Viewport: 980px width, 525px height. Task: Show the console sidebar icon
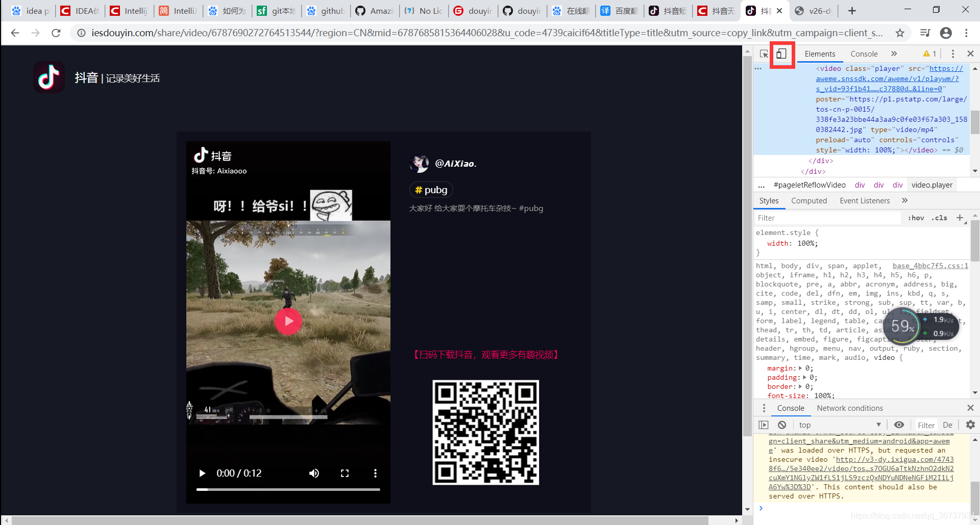pyautogui.click(x=764, y=425)
